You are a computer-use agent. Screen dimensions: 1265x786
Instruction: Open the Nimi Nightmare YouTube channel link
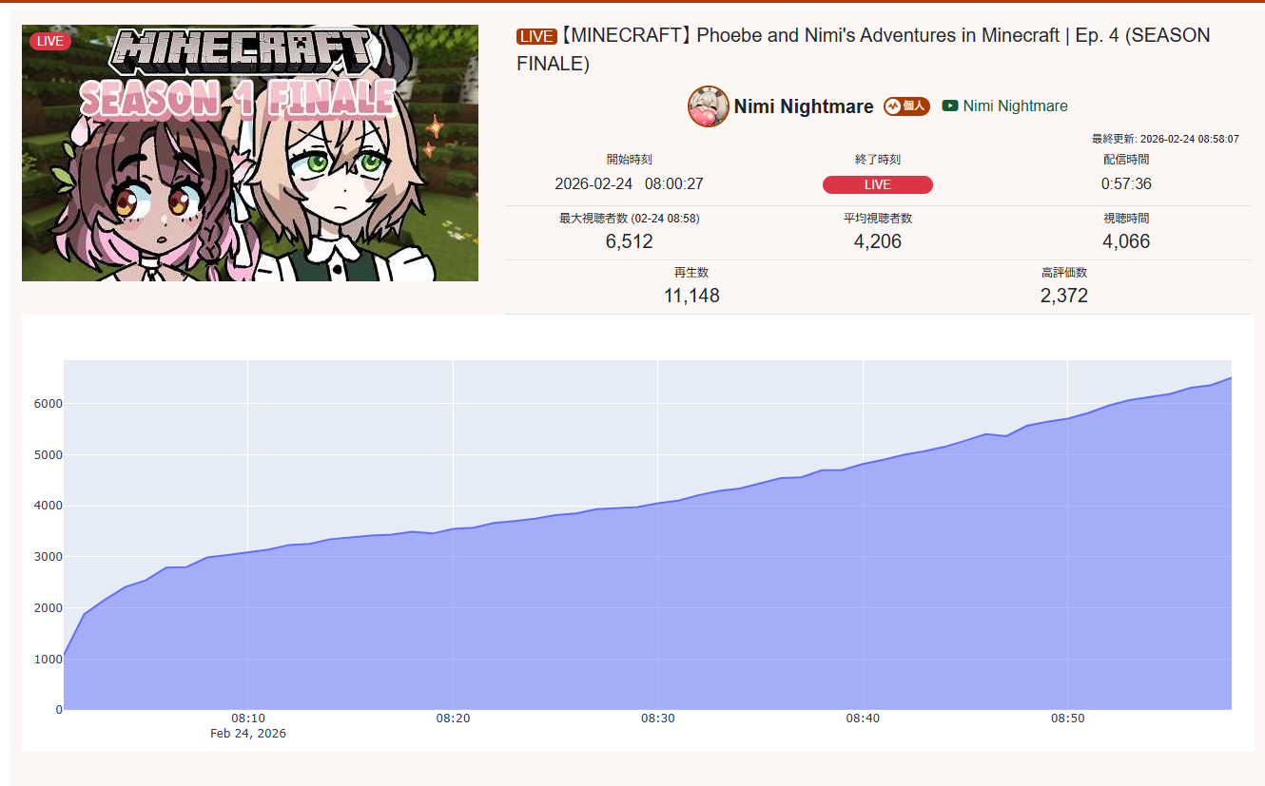click(1015, 105)
